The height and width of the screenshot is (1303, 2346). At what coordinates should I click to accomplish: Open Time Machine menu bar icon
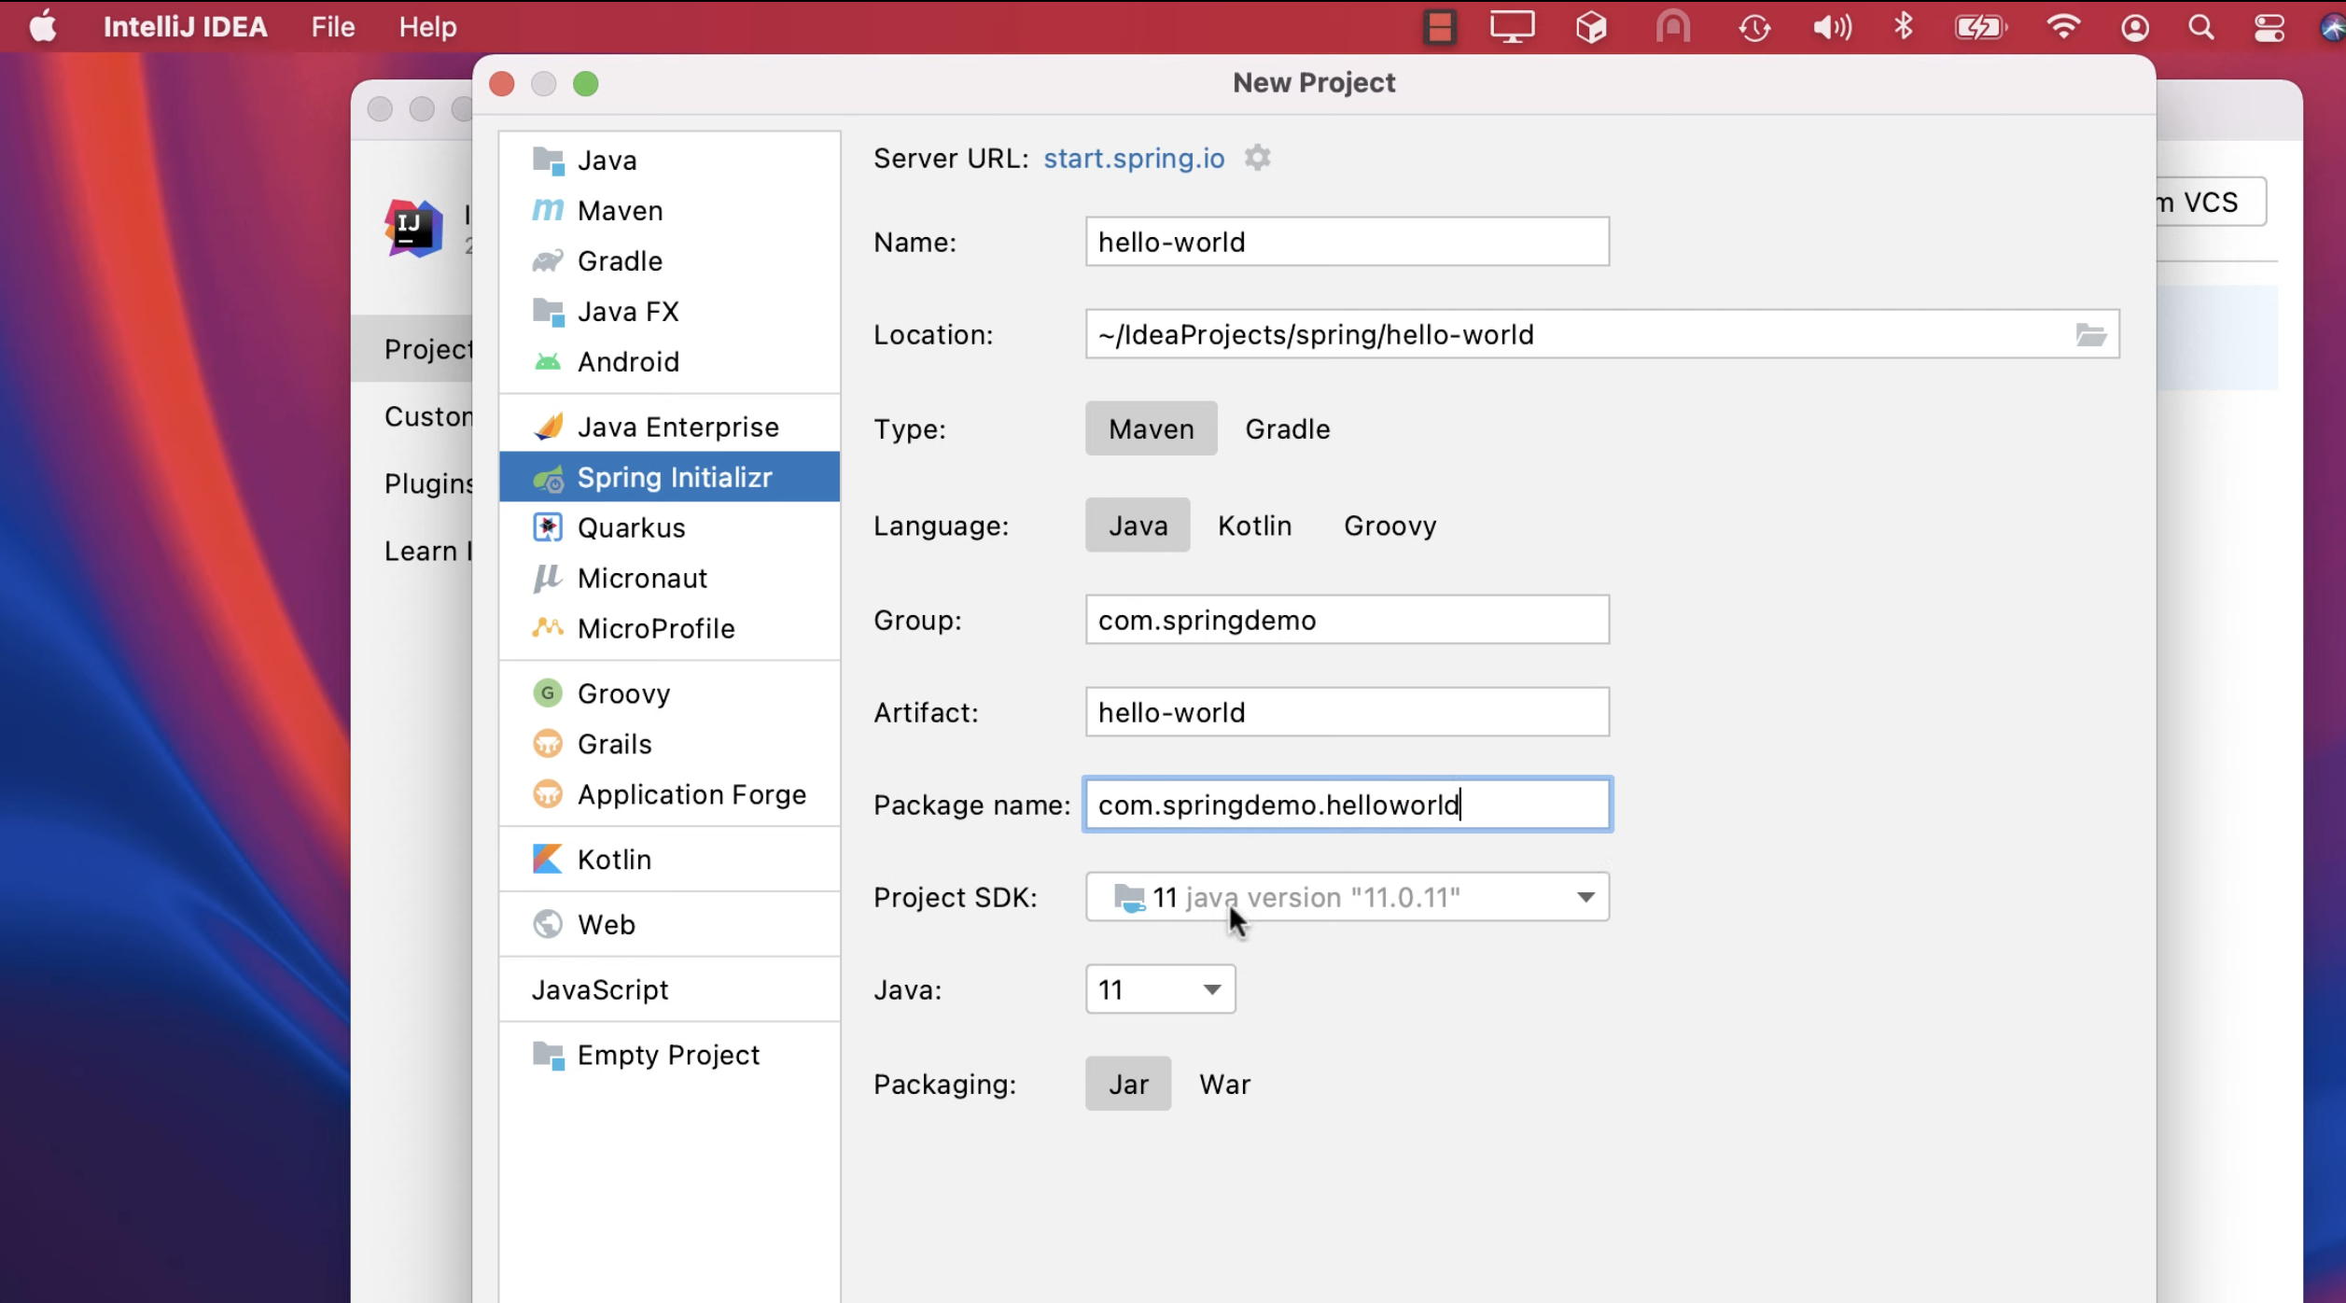click(1754, 27)
